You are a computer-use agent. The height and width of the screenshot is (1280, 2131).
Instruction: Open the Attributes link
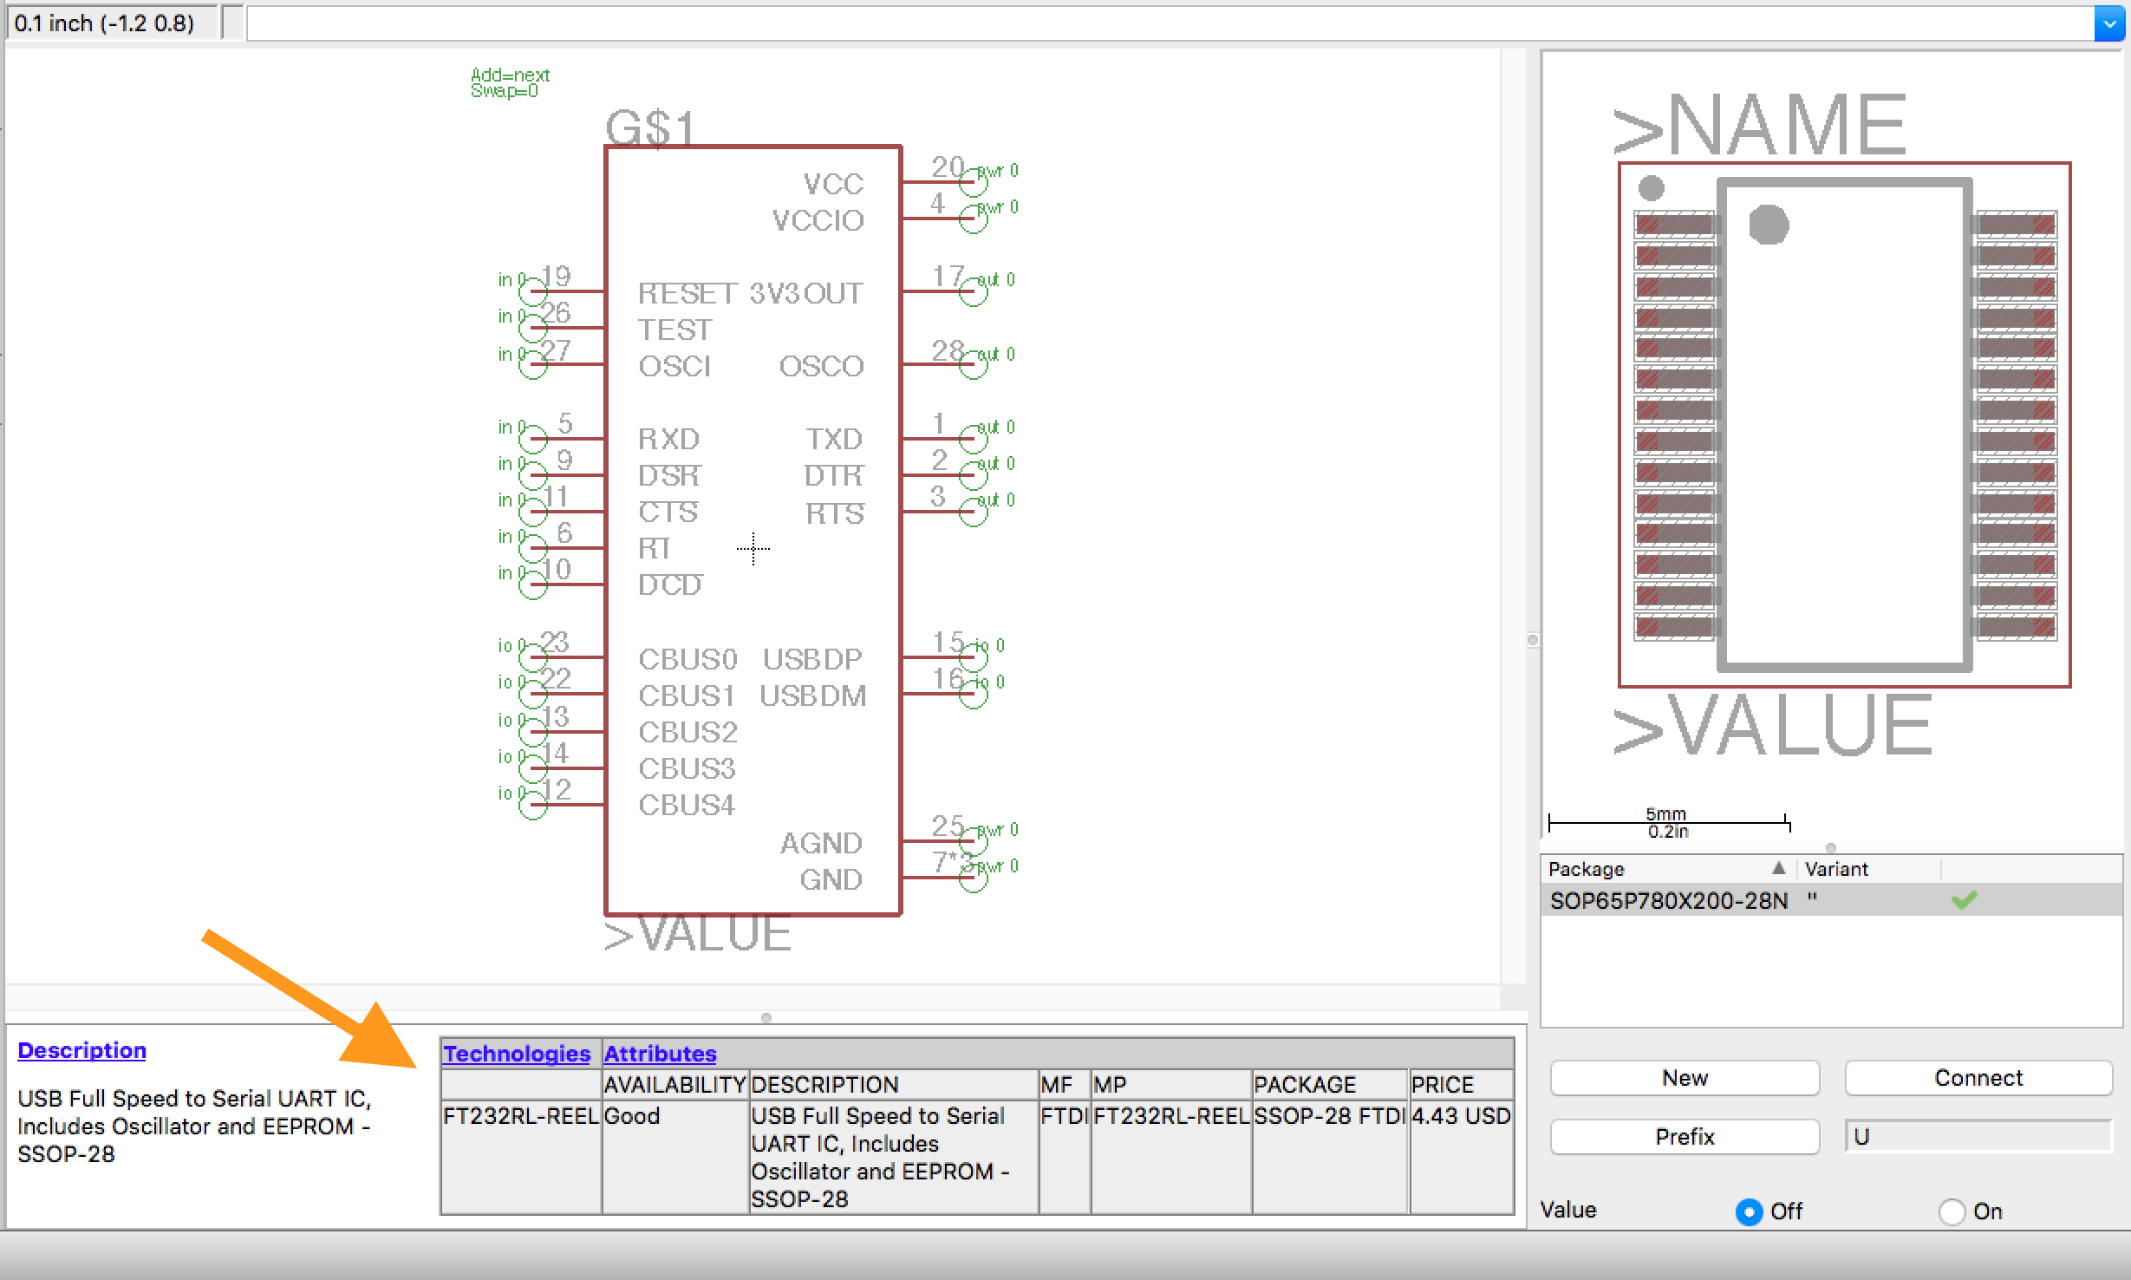coord(660,1054)
